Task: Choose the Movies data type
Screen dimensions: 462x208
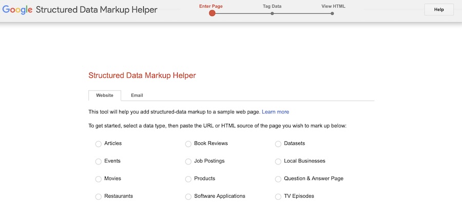Action: 99,179
